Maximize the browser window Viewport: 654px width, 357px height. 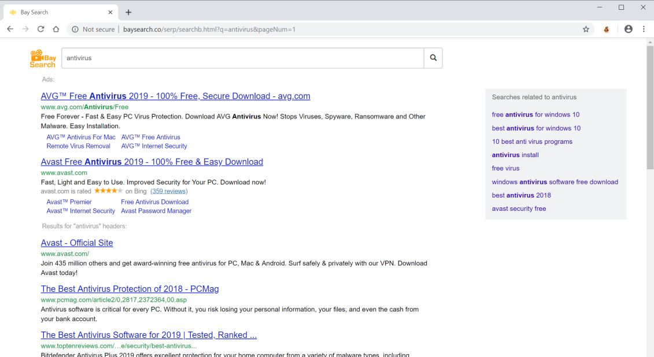pyautogui.click(x=622, y=8)
